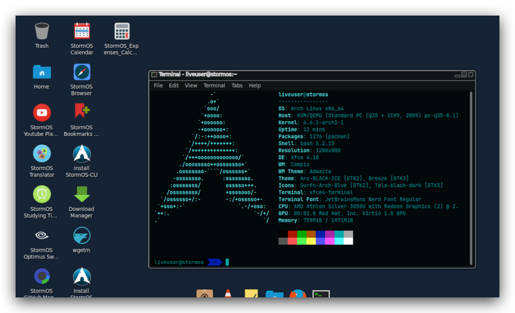The image size is (515, 313).
Task: Click the bright yellow palette block
Action: [311, 241]
